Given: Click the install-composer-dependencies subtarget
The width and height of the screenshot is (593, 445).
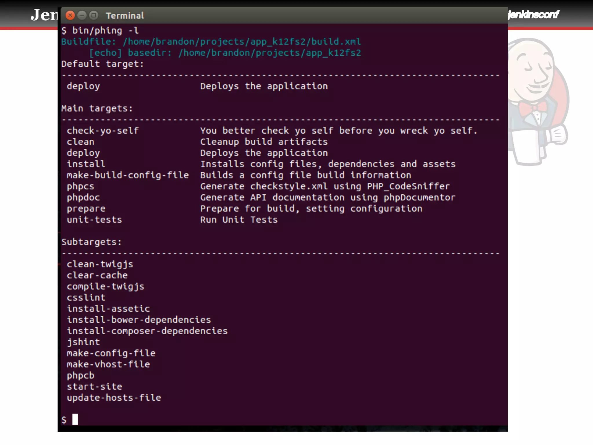Looking at the screenshot, I should (x=147, y=331).
